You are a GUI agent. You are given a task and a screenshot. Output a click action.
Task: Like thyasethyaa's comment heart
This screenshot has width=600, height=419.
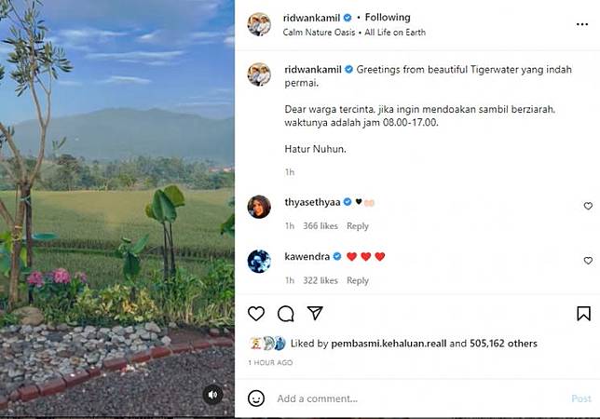(x=588, y=206)
